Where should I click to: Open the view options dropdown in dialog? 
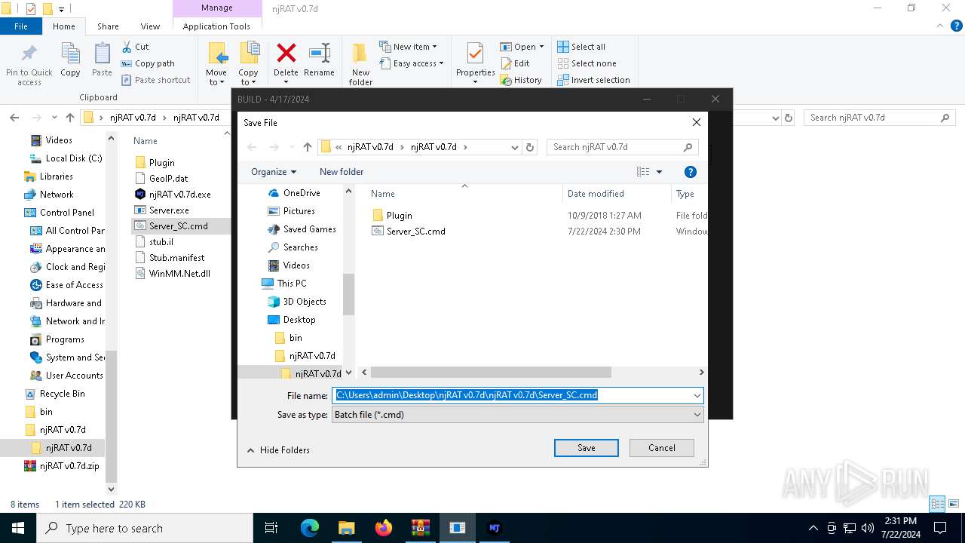(659, 172)
